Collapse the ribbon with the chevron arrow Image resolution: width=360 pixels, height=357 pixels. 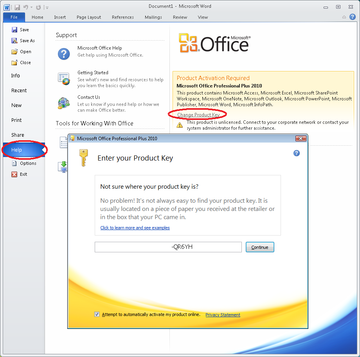click(x=343, y=17)
